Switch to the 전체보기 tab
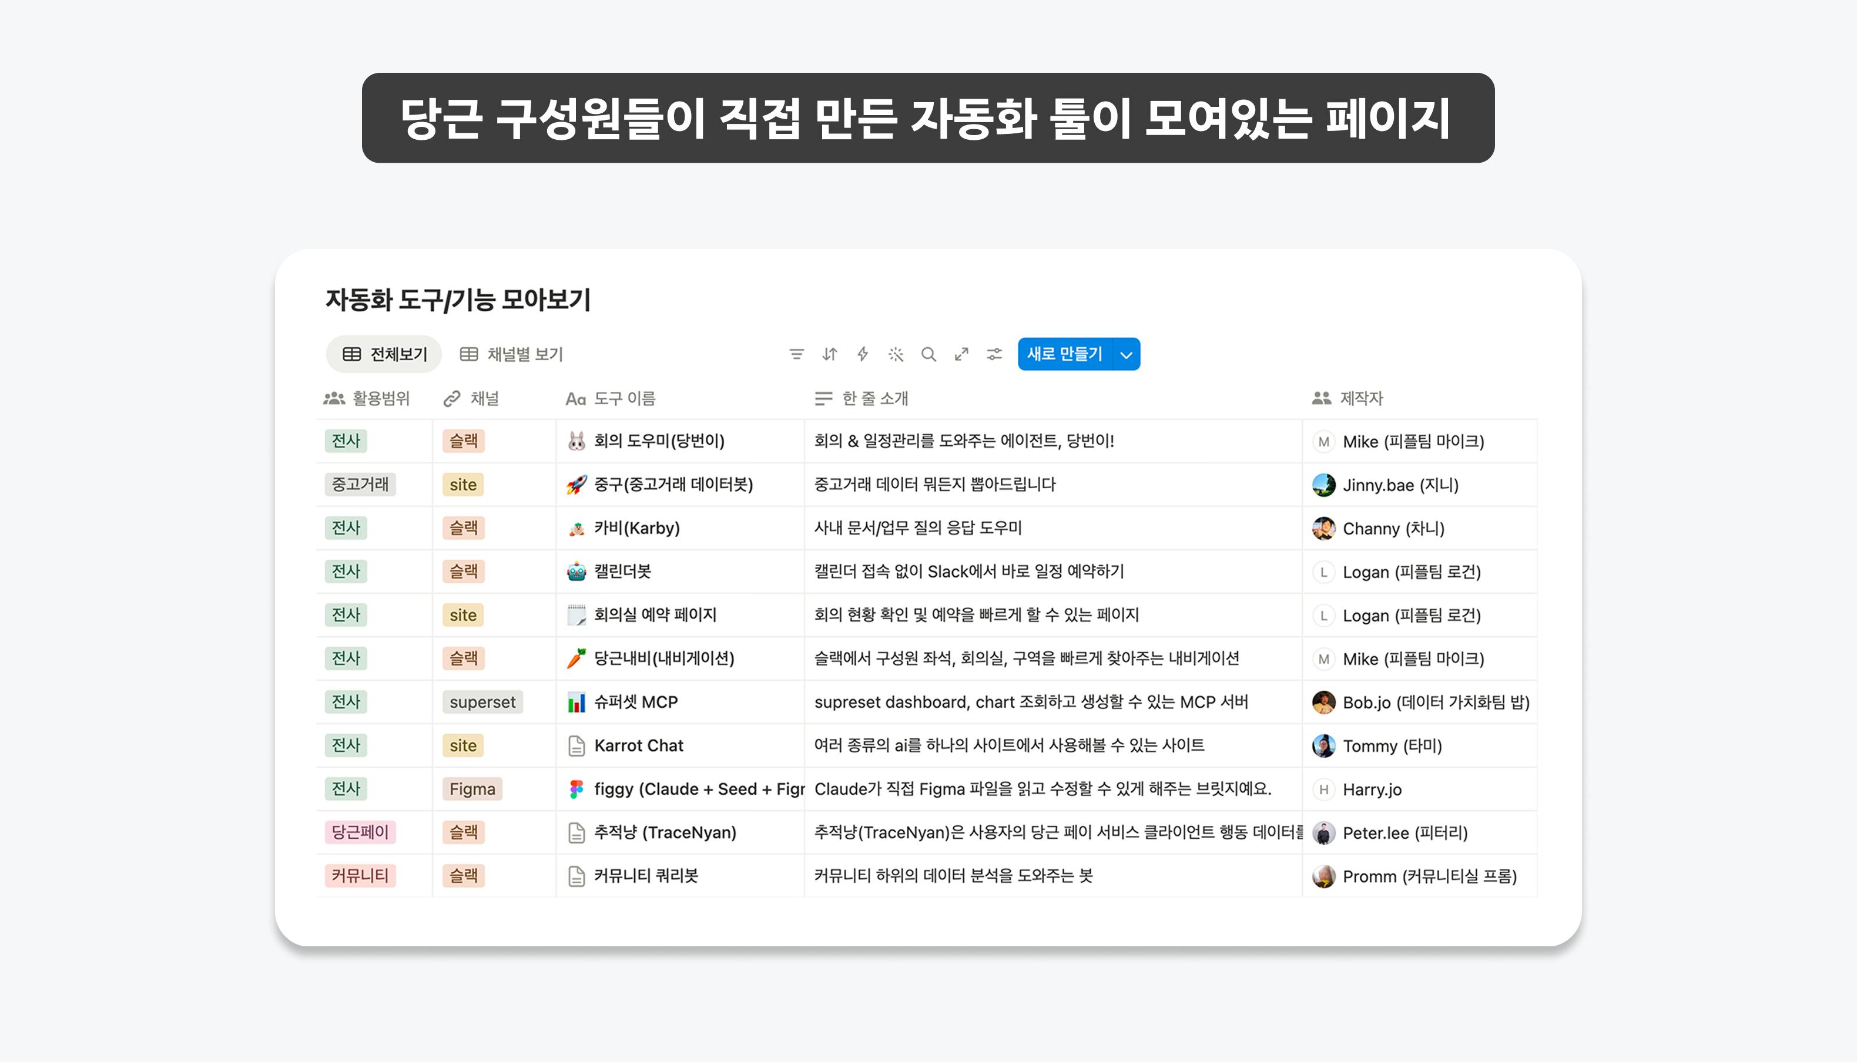This screenshot has width=1857, height=1062. point(384,354)
